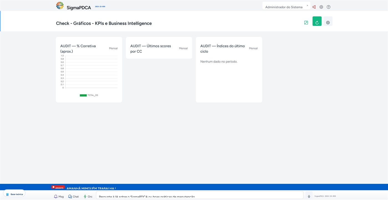Click the URGENTE red badge

pos(58,188)
